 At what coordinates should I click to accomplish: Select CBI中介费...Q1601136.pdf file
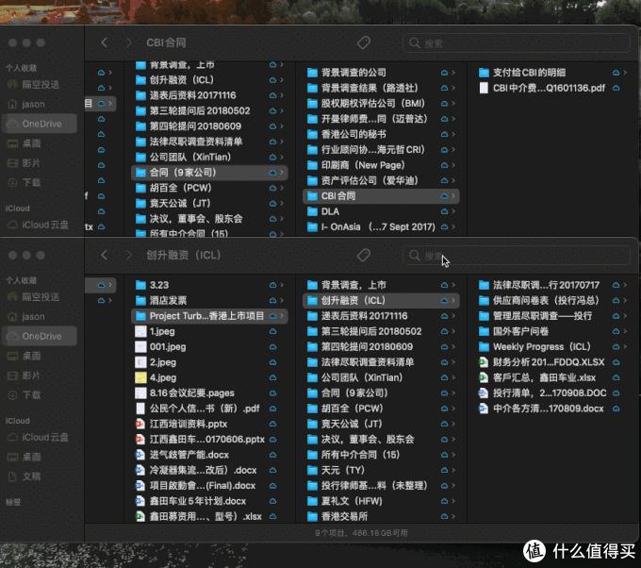tap(549, 88)
